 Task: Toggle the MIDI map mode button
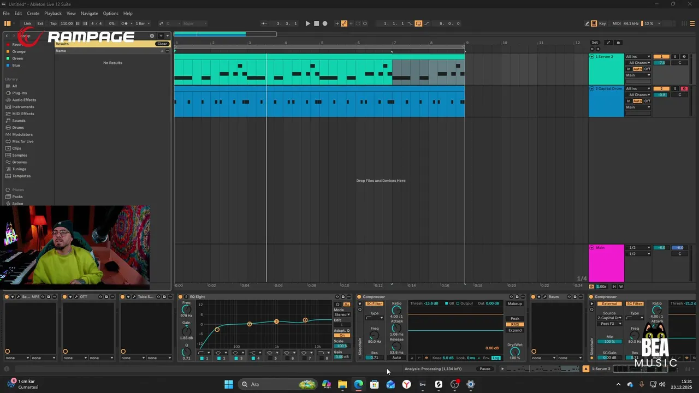click(617, 23)
